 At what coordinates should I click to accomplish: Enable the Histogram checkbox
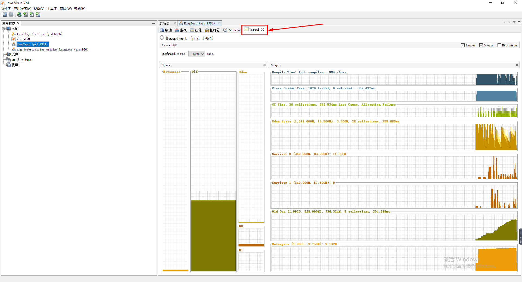click(499, 45)
